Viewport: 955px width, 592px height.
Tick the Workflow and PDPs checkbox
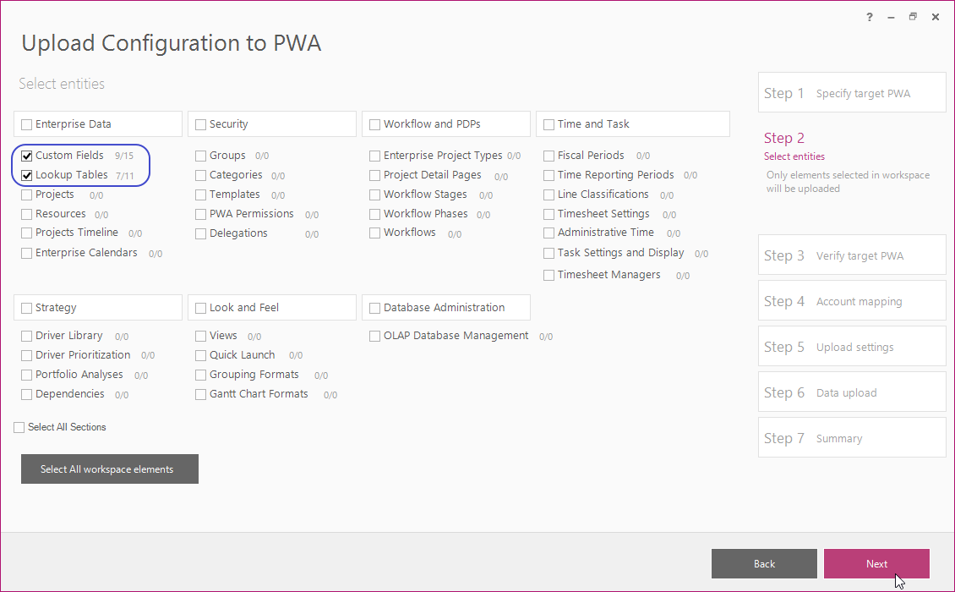pos(375,124)
